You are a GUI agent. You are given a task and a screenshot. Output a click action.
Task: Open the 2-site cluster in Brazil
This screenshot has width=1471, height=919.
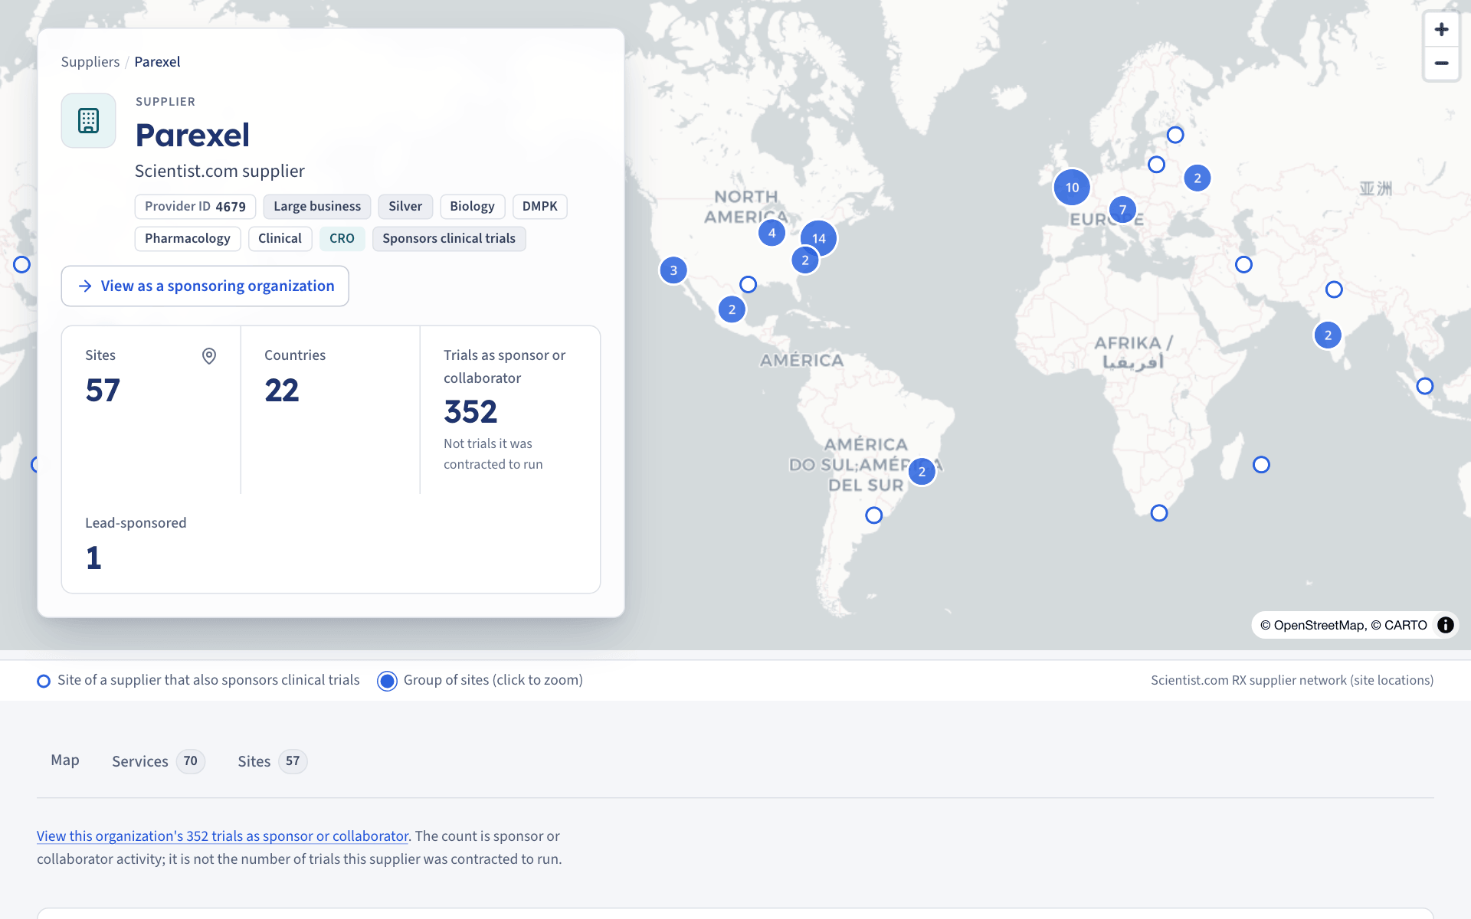coord(922,472)
